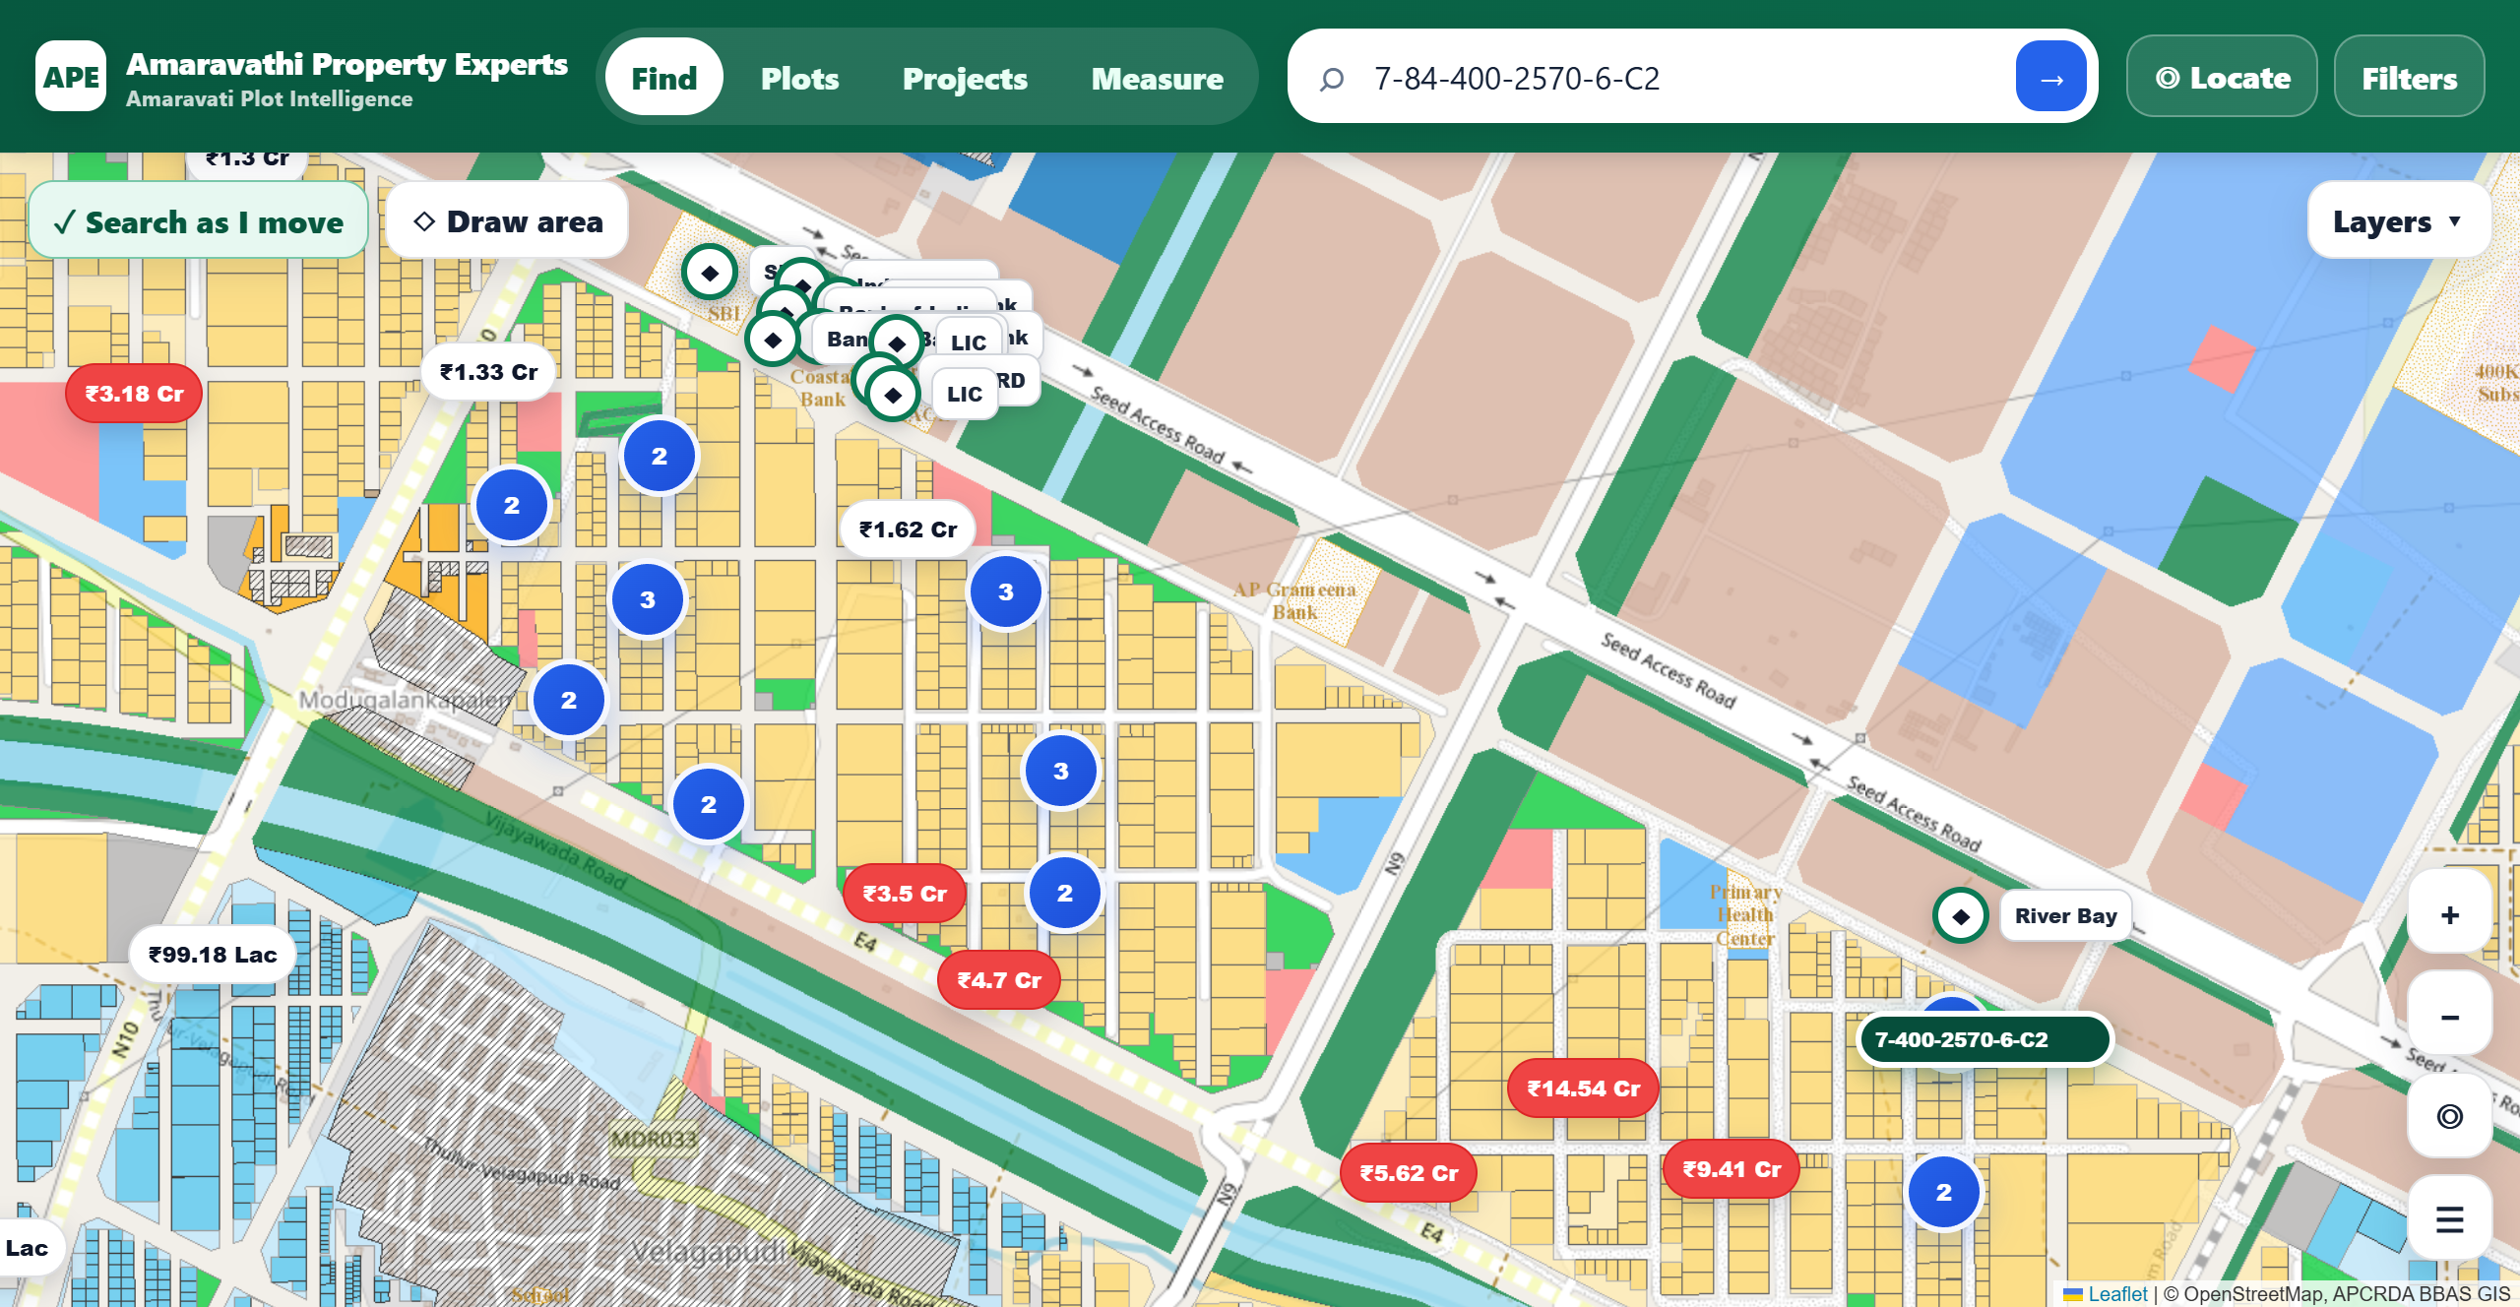Click the search magnifier icon
Image resolution: width=2520 pixels, height=1307 pixels.
click(x=1331, y=78)
